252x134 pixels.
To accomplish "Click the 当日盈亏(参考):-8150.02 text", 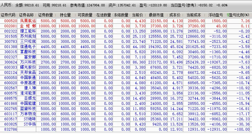I will tap(191, 5).
